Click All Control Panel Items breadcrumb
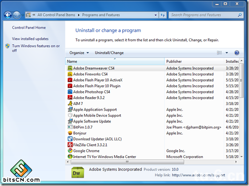Viewport: 249px width, 186px height. (x=56, y=15)
